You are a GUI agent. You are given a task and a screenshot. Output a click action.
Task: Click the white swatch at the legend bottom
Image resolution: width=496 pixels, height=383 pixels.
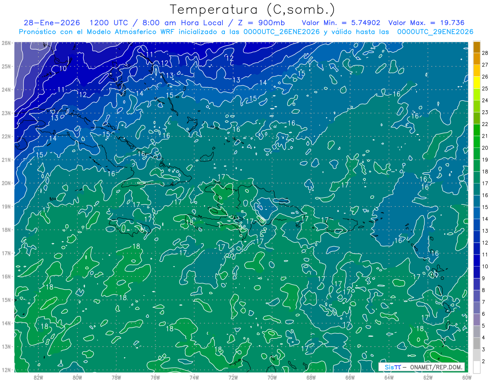pos(477,367)
